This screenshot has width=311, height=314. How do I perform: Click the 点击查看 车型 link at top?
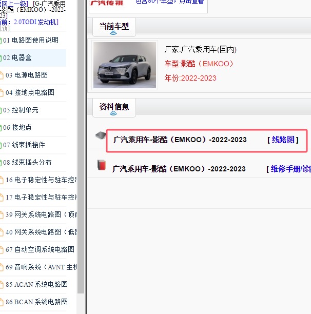(x=170, y=2)
